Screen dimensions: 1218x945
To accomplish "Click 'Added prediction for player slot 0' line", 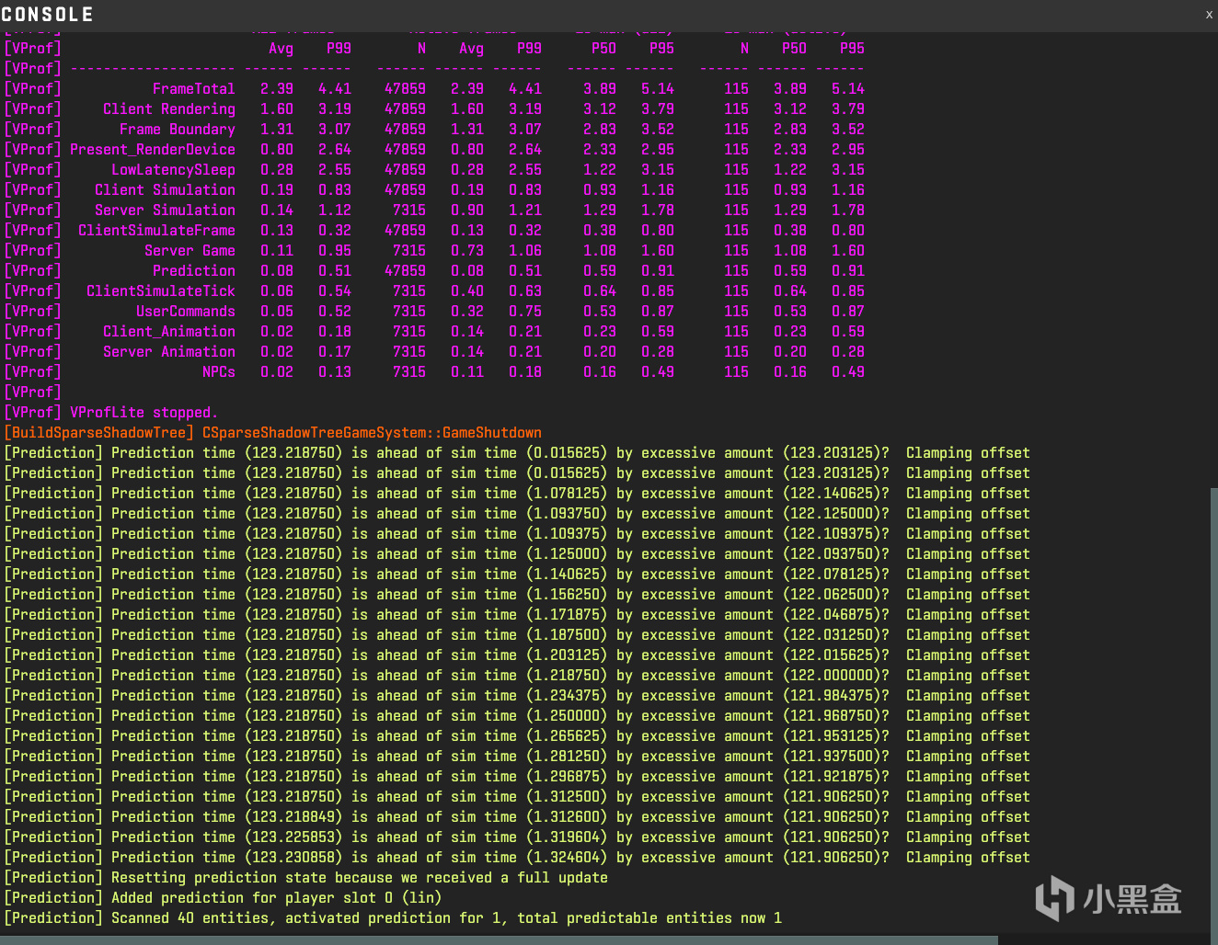I will coord(223,898).
